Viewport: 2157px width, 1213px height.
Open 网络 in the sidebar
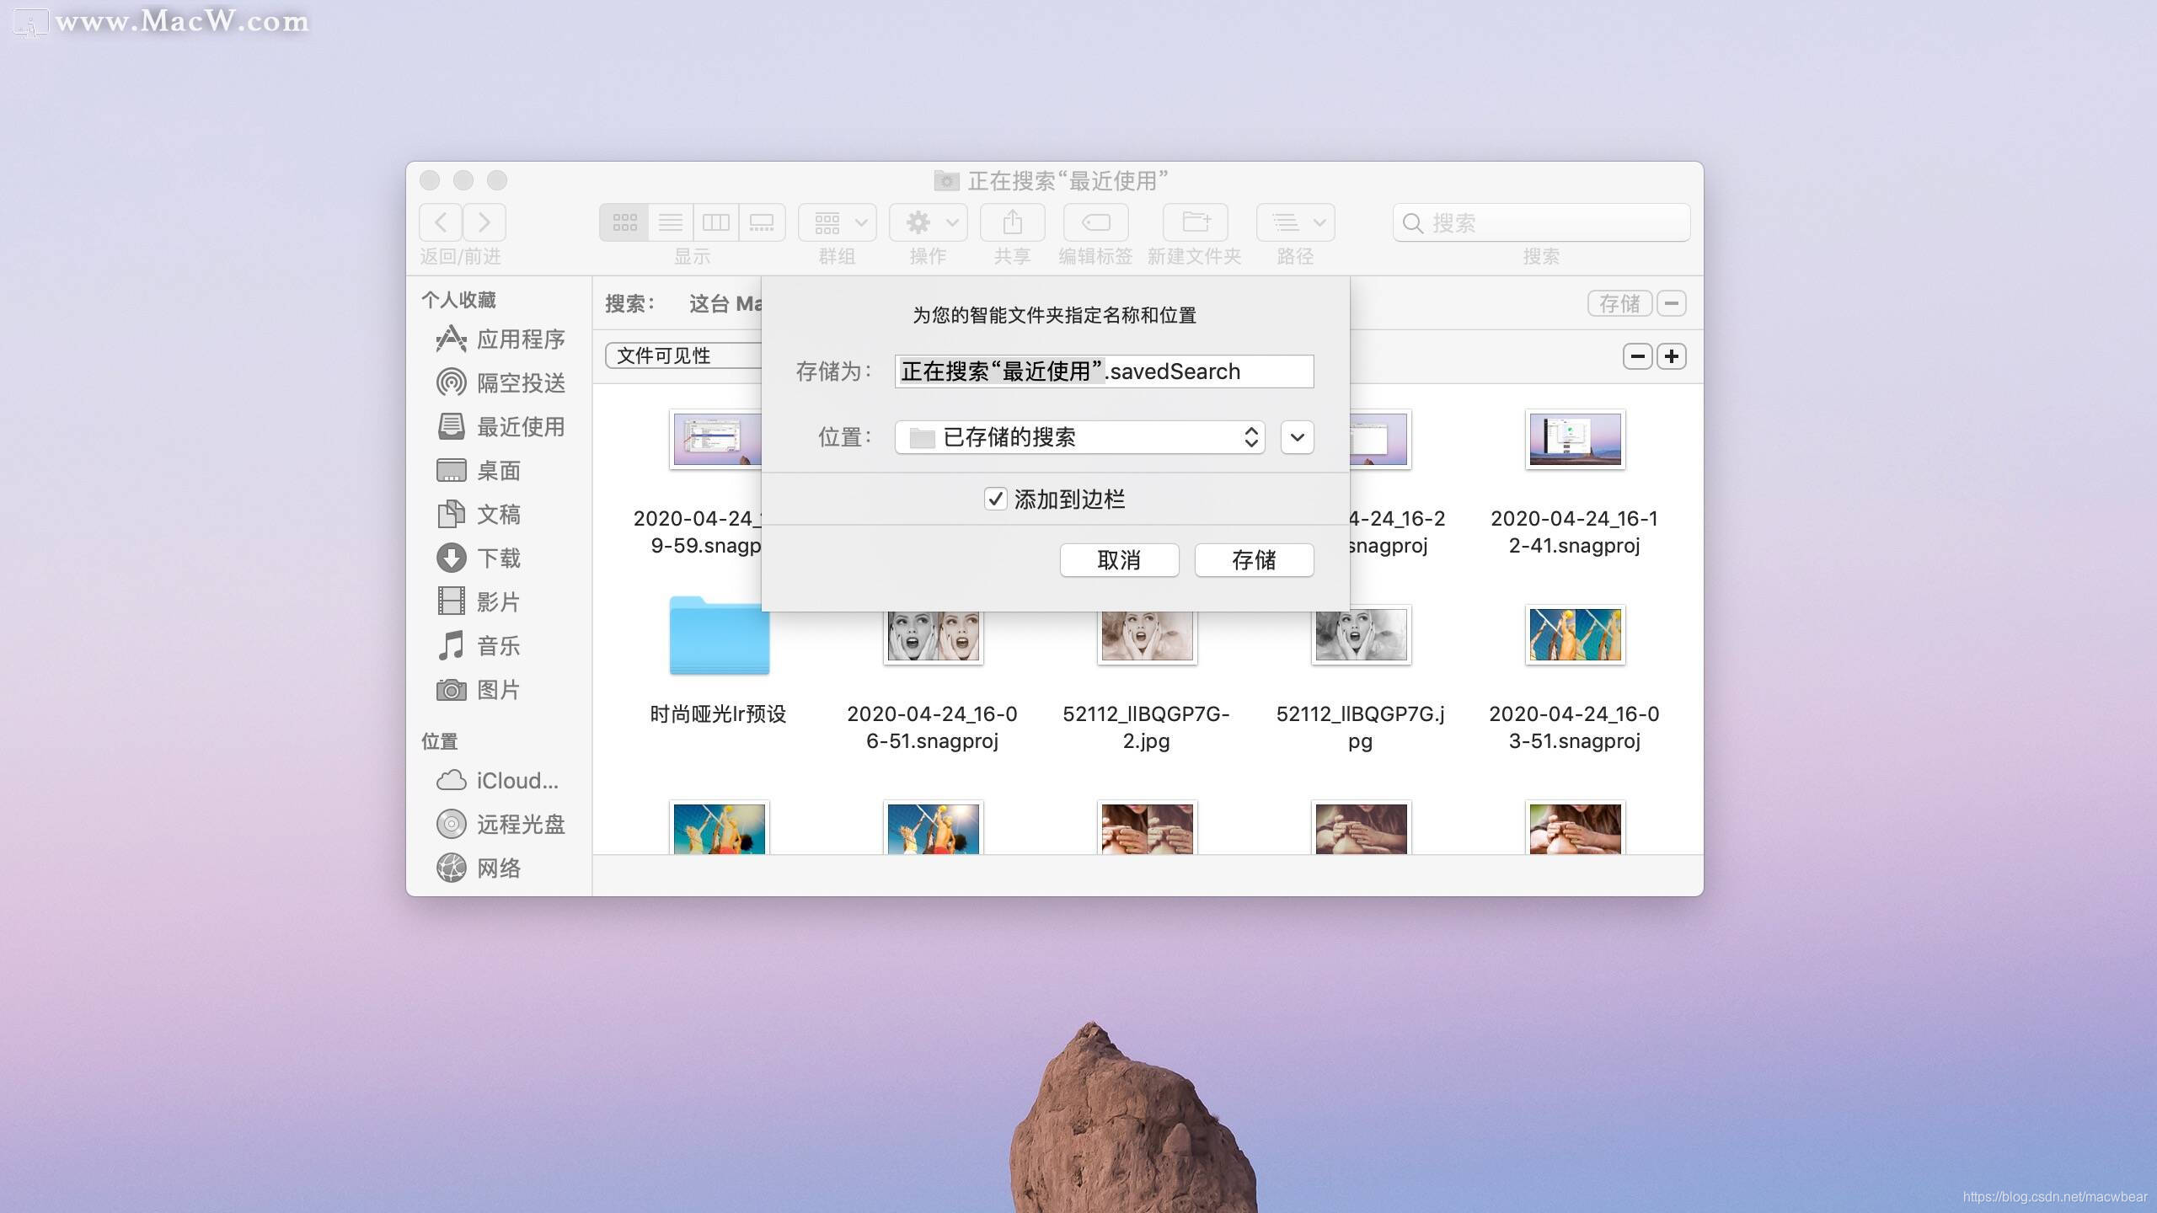(479, 868)
